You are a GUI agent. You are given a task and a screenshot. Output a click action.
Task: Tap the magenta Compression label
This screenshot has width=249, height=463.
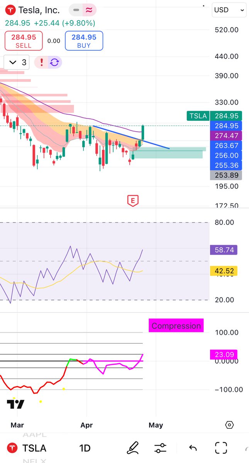(176, 326)
